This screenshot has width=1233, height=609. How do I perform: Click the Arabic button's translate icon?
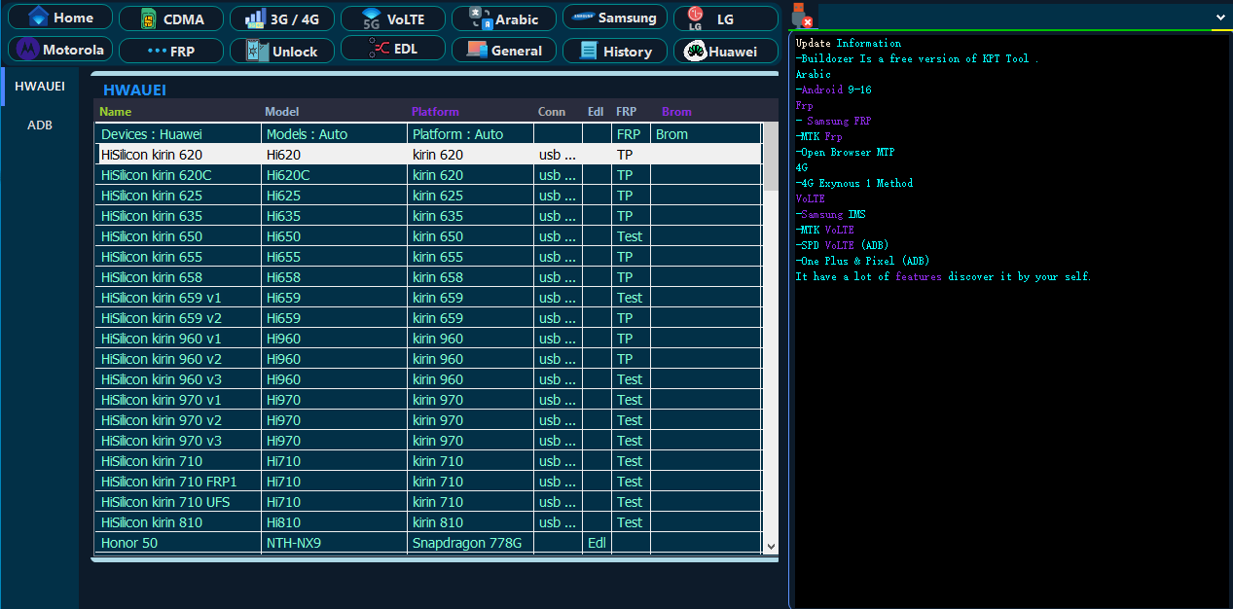481,18
